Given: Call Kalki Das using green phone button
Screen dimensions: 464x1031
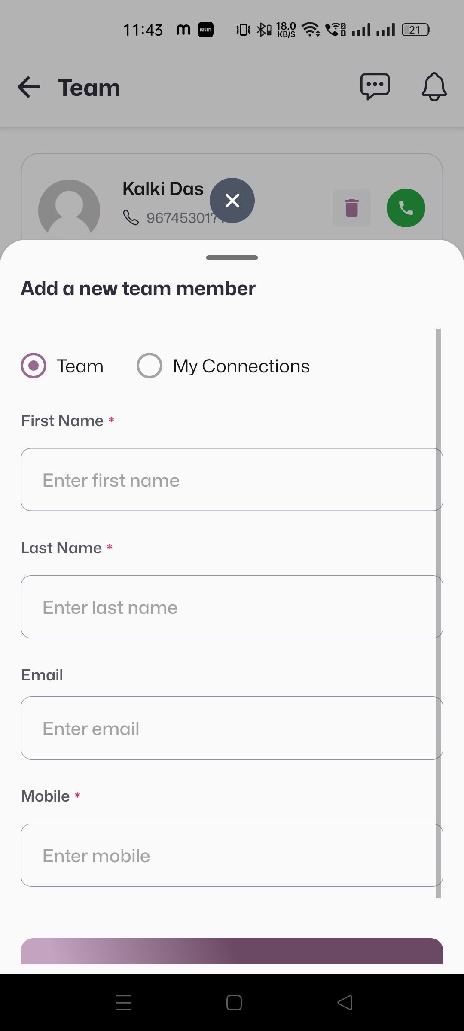Looking at the screenshot, I should [x=406, y=208].
